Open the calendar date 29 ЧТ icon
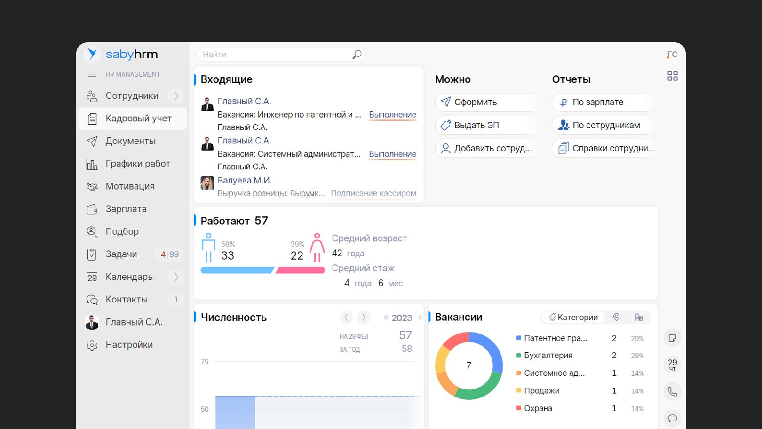This screenshot has width=762, height=429. coord(672,365)
